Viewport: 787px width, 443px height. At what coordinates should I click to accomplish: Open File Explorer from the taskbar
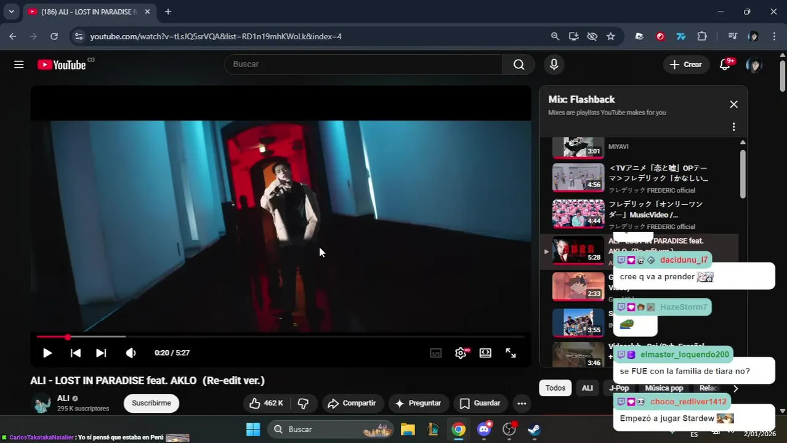click(408, 429)
